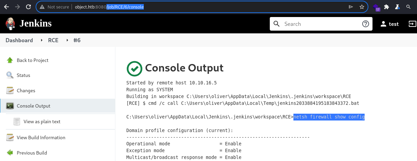Reload the page with the refresh icon

click(x=29, y=7)
